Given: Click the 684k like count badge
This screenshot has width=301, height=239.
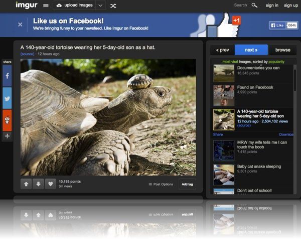Looking at the screenshot, I should click(x=292, y=25).
